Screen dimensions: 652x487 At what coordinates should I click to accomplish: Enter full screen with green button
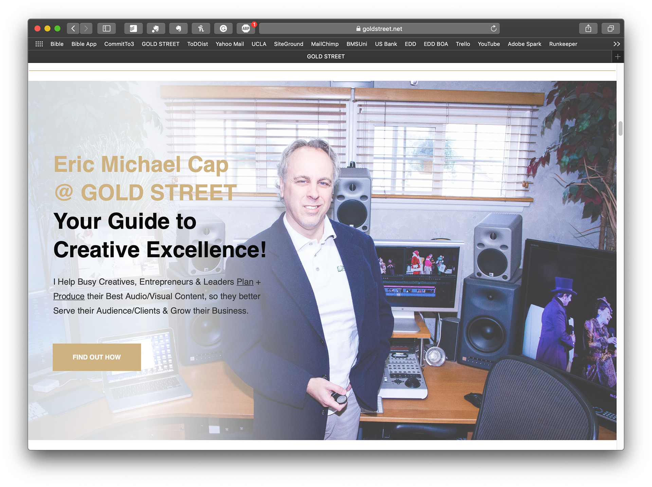[57, 29]
